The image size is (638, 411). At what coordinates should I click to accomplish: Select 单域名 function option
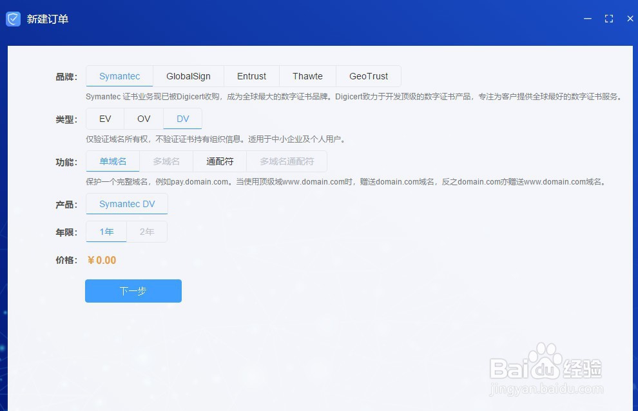click(x=113, y=161)
